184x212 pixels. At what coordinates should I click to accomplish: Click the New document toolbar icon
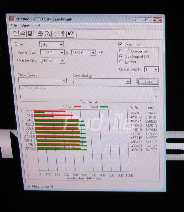pos(15,34)
